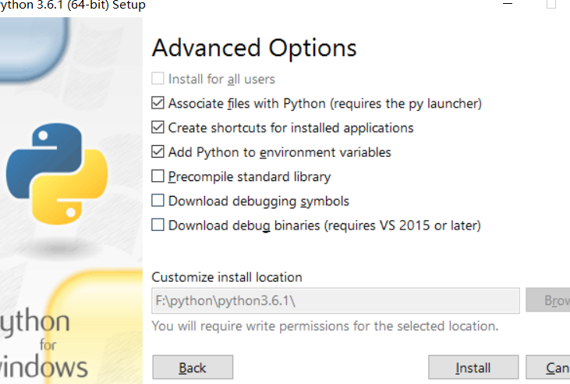
Task: Click the python for windows sidebar text
Action: click(x=44, y=343)
